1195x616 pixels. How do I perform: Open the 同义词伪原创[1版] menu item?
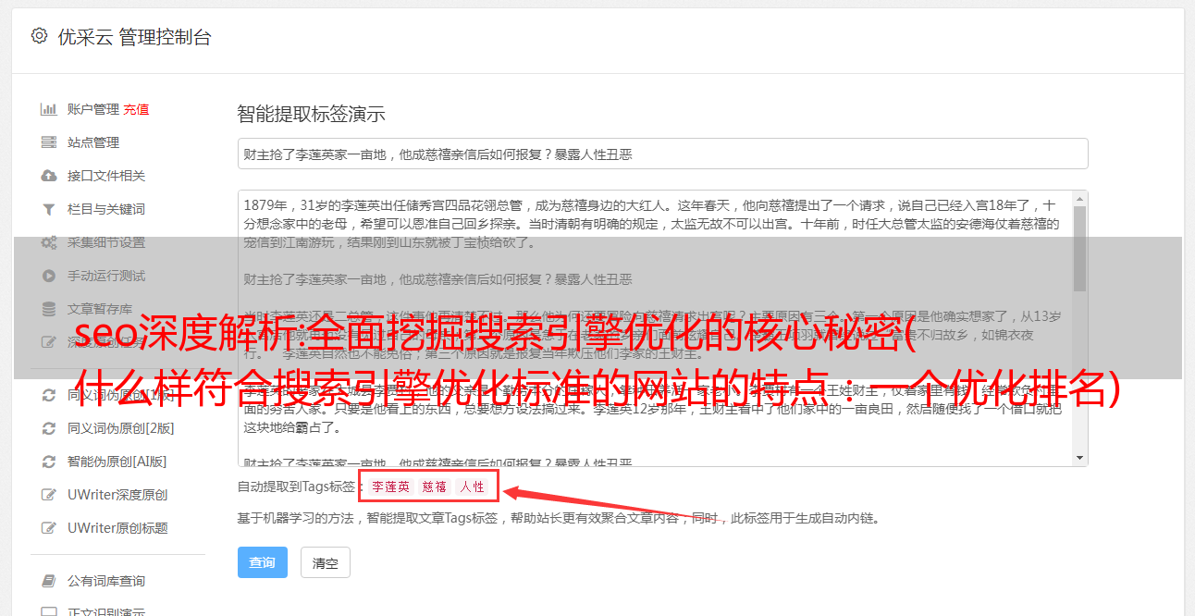click(x=117, y=395)
